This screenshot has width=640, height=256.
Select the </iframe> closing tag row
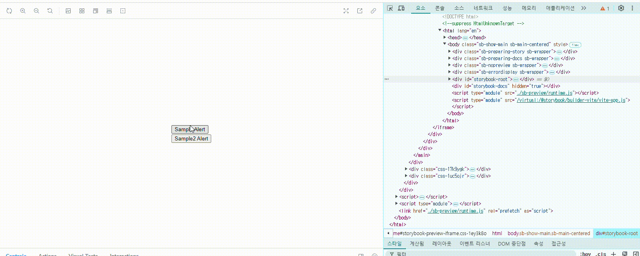pyautogui.click(x=443, y=127)
